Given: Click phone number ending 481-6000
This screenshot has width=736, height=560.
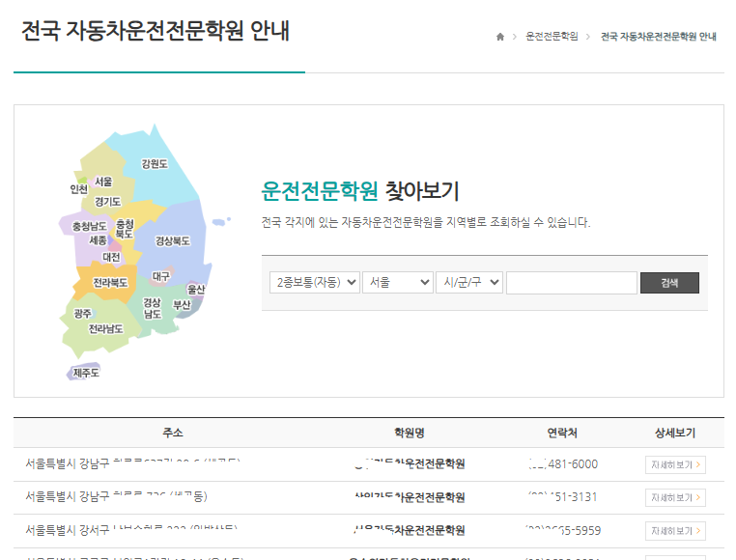Looking at the screenshot, I should 563,464.
